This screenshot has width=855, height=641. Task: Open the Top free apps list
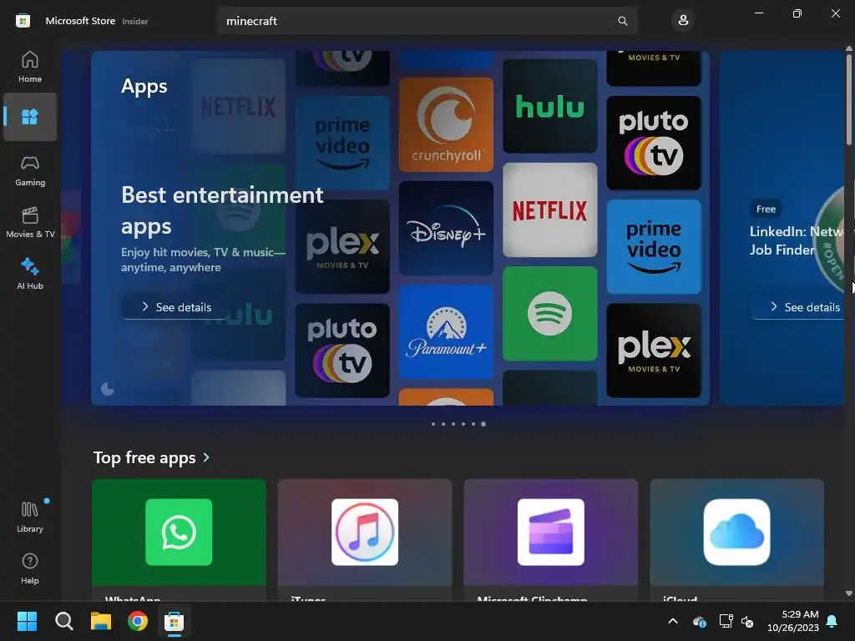[x=144, y=457]
